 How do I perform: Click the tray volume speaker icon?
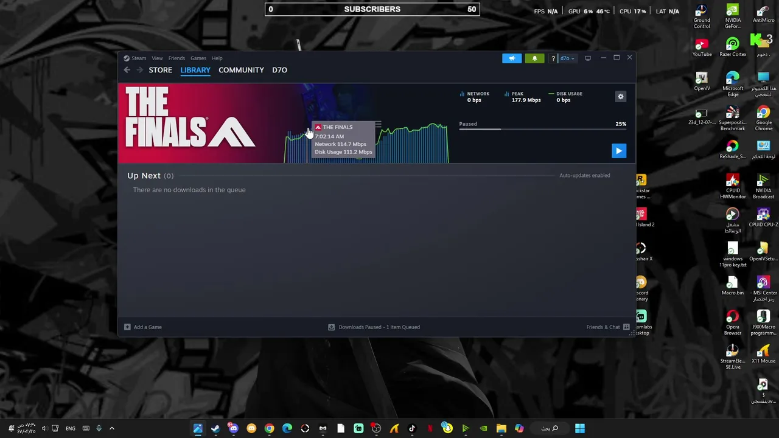(44, 428)
